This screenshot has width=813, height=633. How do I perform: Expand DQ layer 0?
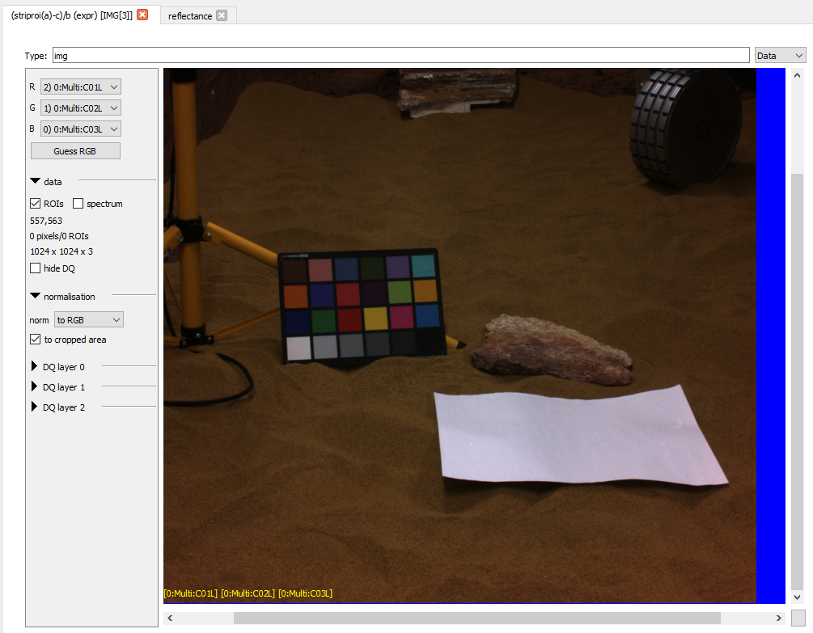pyautogui.click(x=34, y=366)
